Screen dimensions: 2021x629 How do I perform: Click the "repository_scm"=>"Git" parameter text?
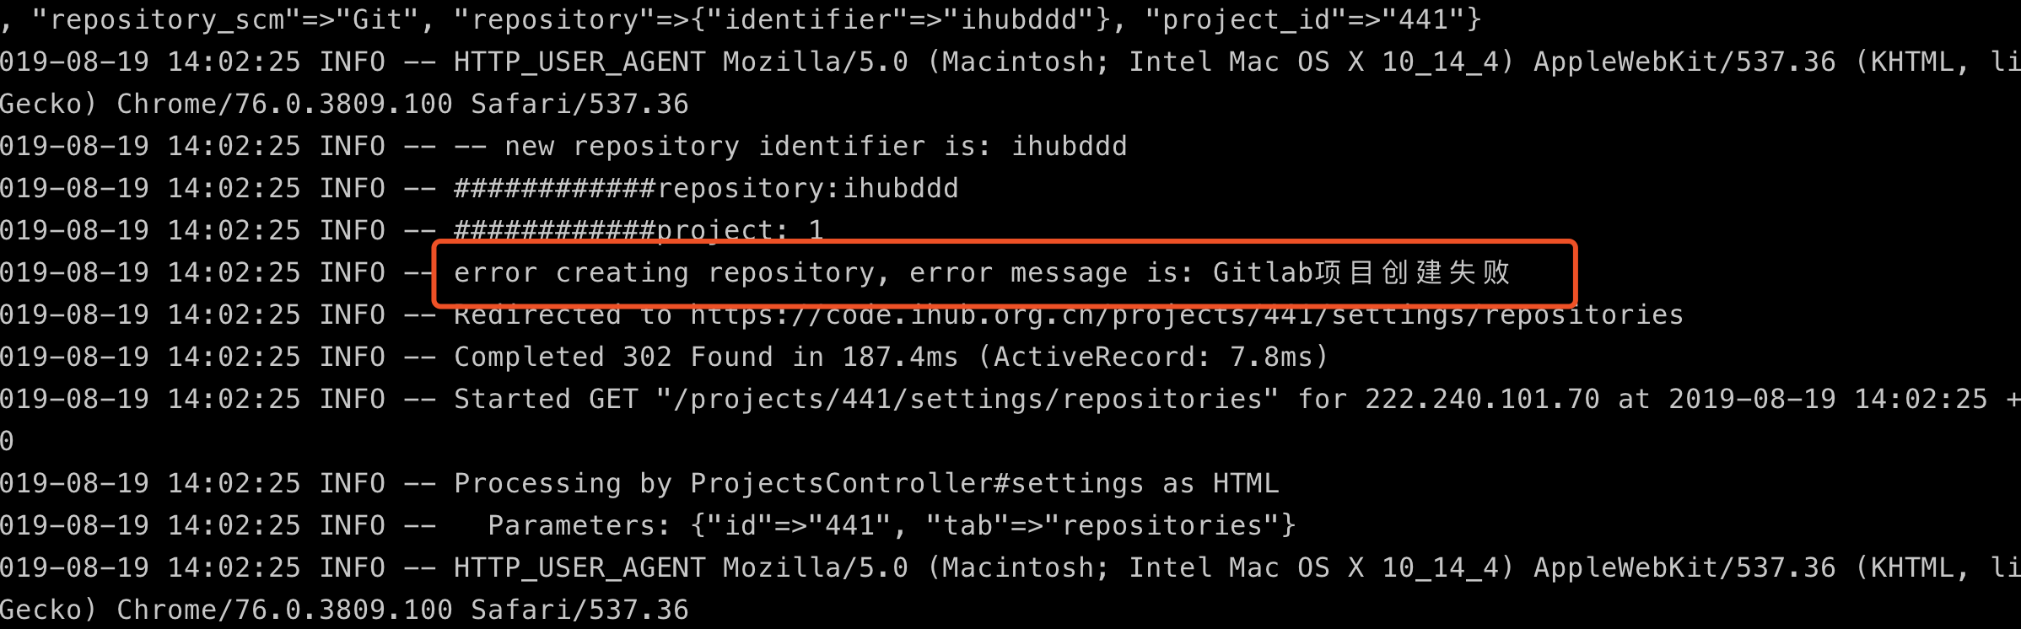click(225, 20)
